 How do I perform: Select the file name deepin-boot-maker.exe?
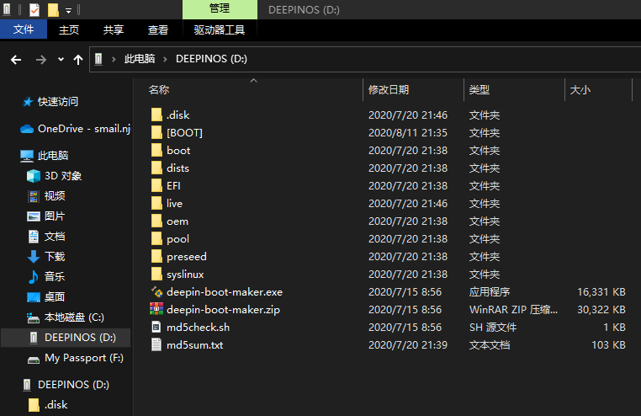(x=225, y=292)
